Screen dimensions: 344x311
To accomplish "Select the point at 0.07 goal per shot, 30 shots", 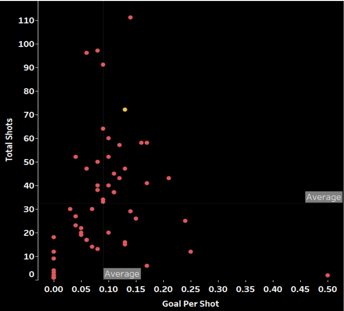I will coord(92,209).
